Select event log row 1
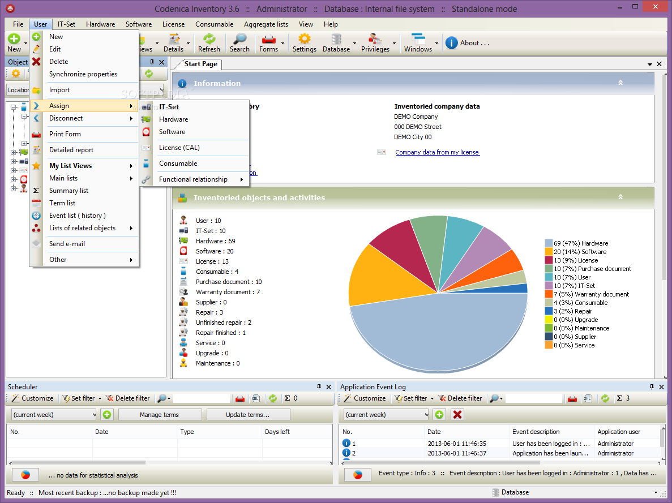This screenshot has height=503, width=672. (499, 444)
